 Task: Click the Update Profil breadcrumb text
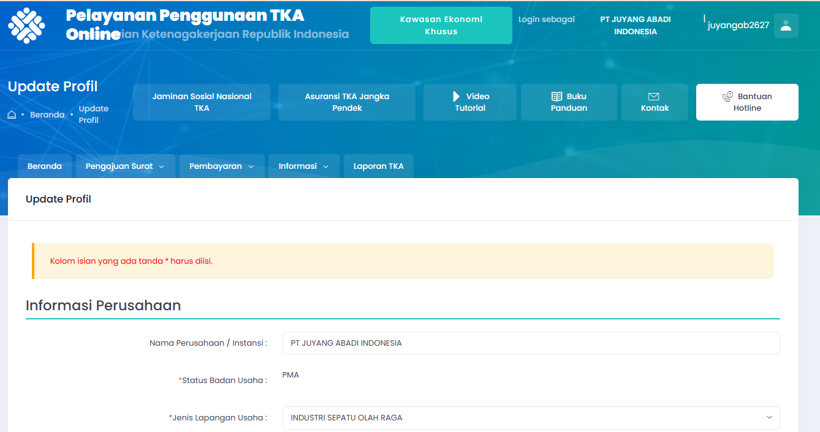94,114
